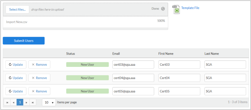This screenshot has height=110, width=251.
Task: Click New User status for cert03
Action: pos(87,65)
